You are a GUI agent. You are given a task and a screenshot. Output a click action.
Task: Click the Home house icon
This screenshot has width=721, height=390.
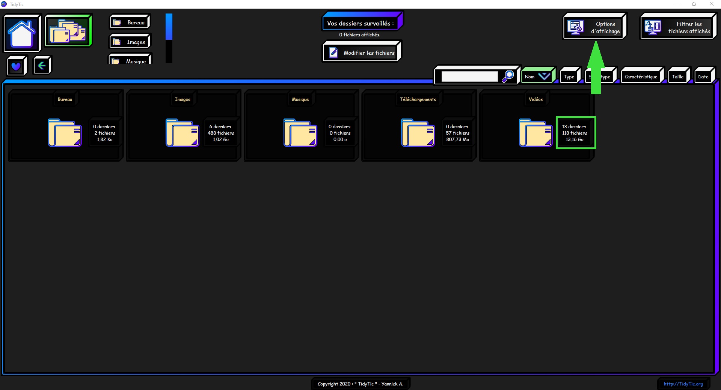[22, 33]
